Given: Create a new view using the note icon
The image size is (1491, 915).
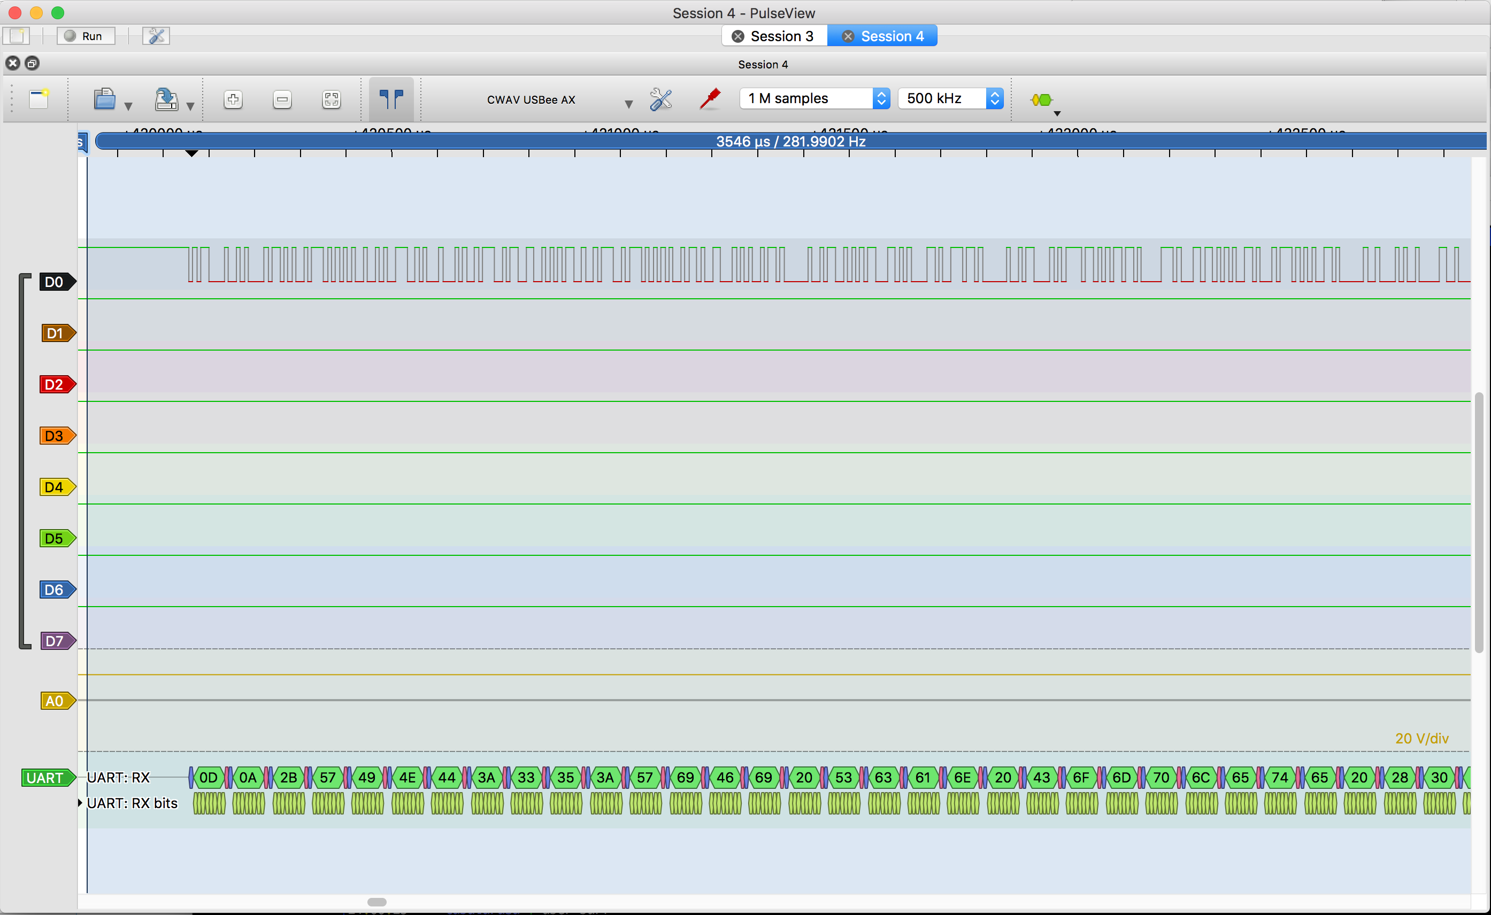Looking at the screenshot, I should [x=40, y=99].
